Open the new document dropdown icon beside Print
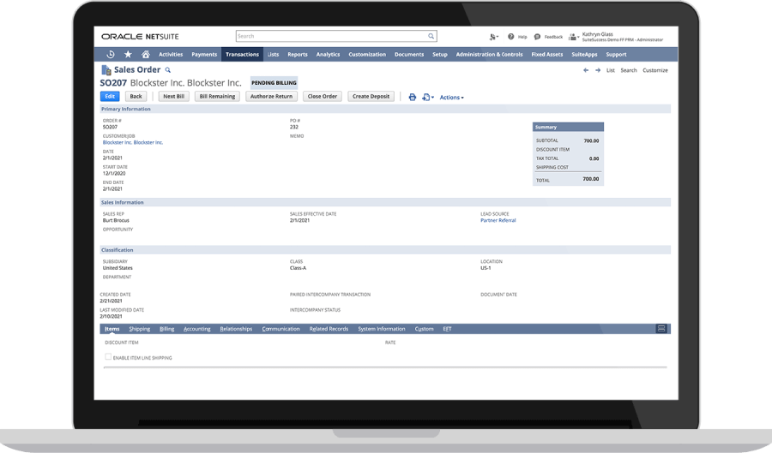The image size is (772, 453). click(x=427, y=98)
